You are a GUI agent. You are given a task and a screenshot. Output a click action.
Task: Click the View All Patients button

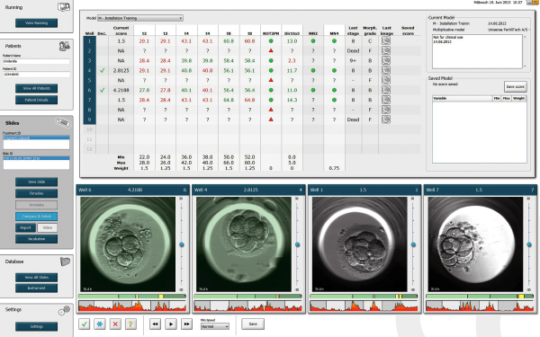click(x=37, y=88)
